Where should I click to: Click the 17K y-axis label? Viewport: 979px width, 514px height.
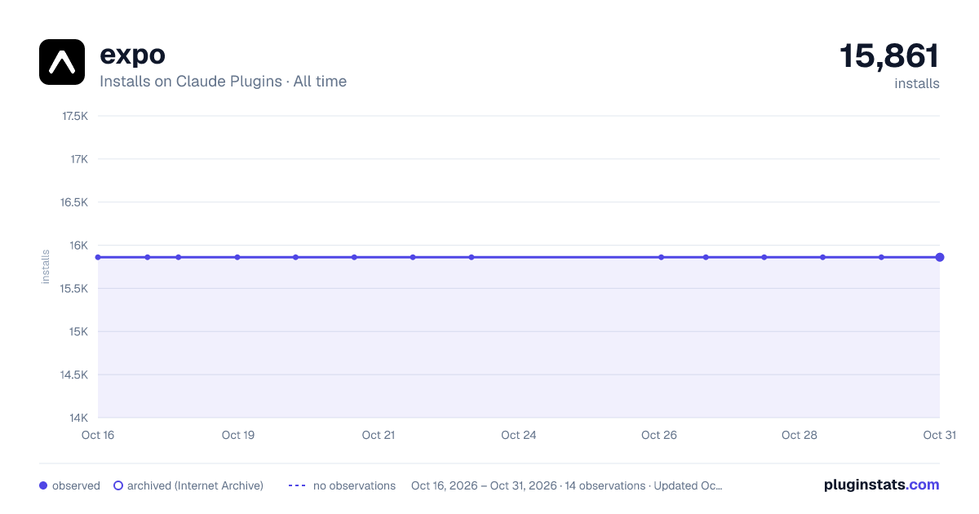[x=78, y=159]
